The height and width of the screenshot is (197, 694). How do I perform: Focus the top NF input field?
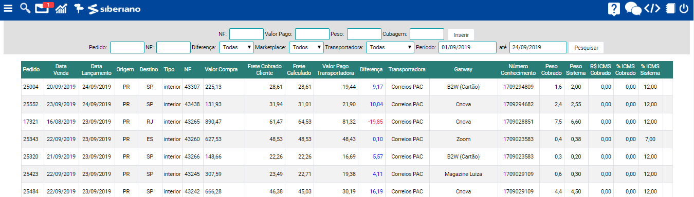click(246, 34)
